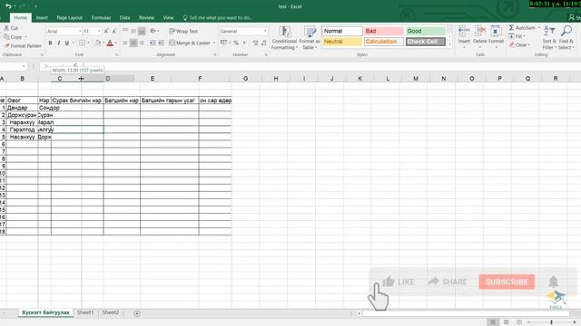Activate the Format Painter tool
581x326 pixels.
coord(23,46)
